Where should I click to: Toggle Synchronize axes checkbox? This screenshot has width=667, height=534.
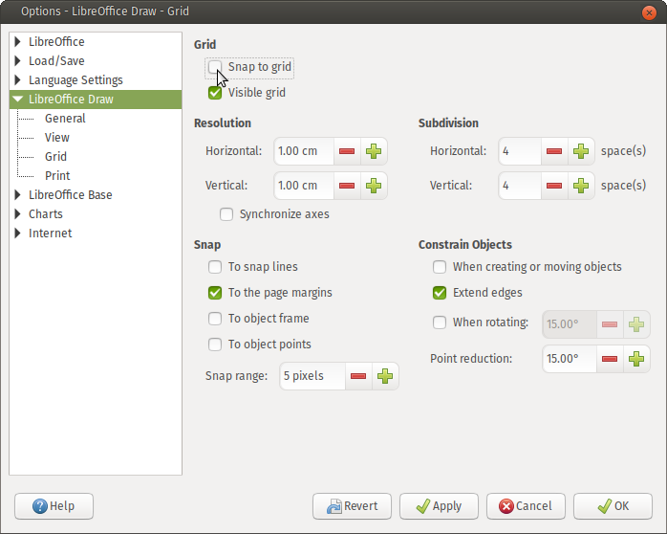(x=226, y=214)
